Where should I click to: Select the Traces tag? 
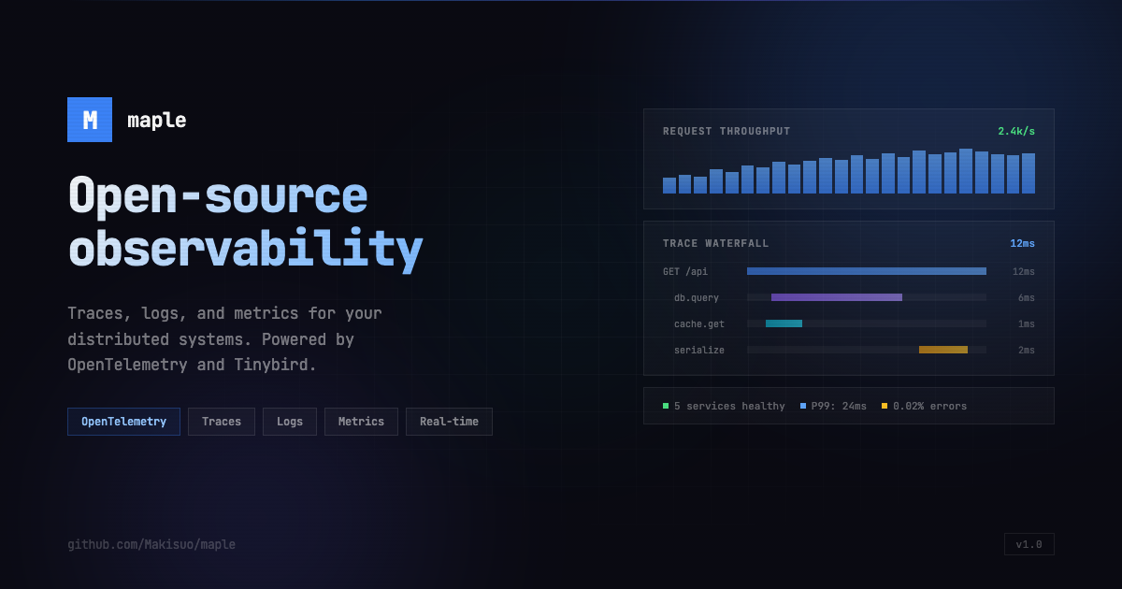pyautogui.click(x=222, y=422)
